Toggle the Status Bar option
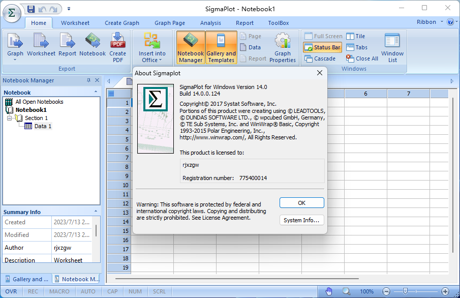 (x=322, y=47)
